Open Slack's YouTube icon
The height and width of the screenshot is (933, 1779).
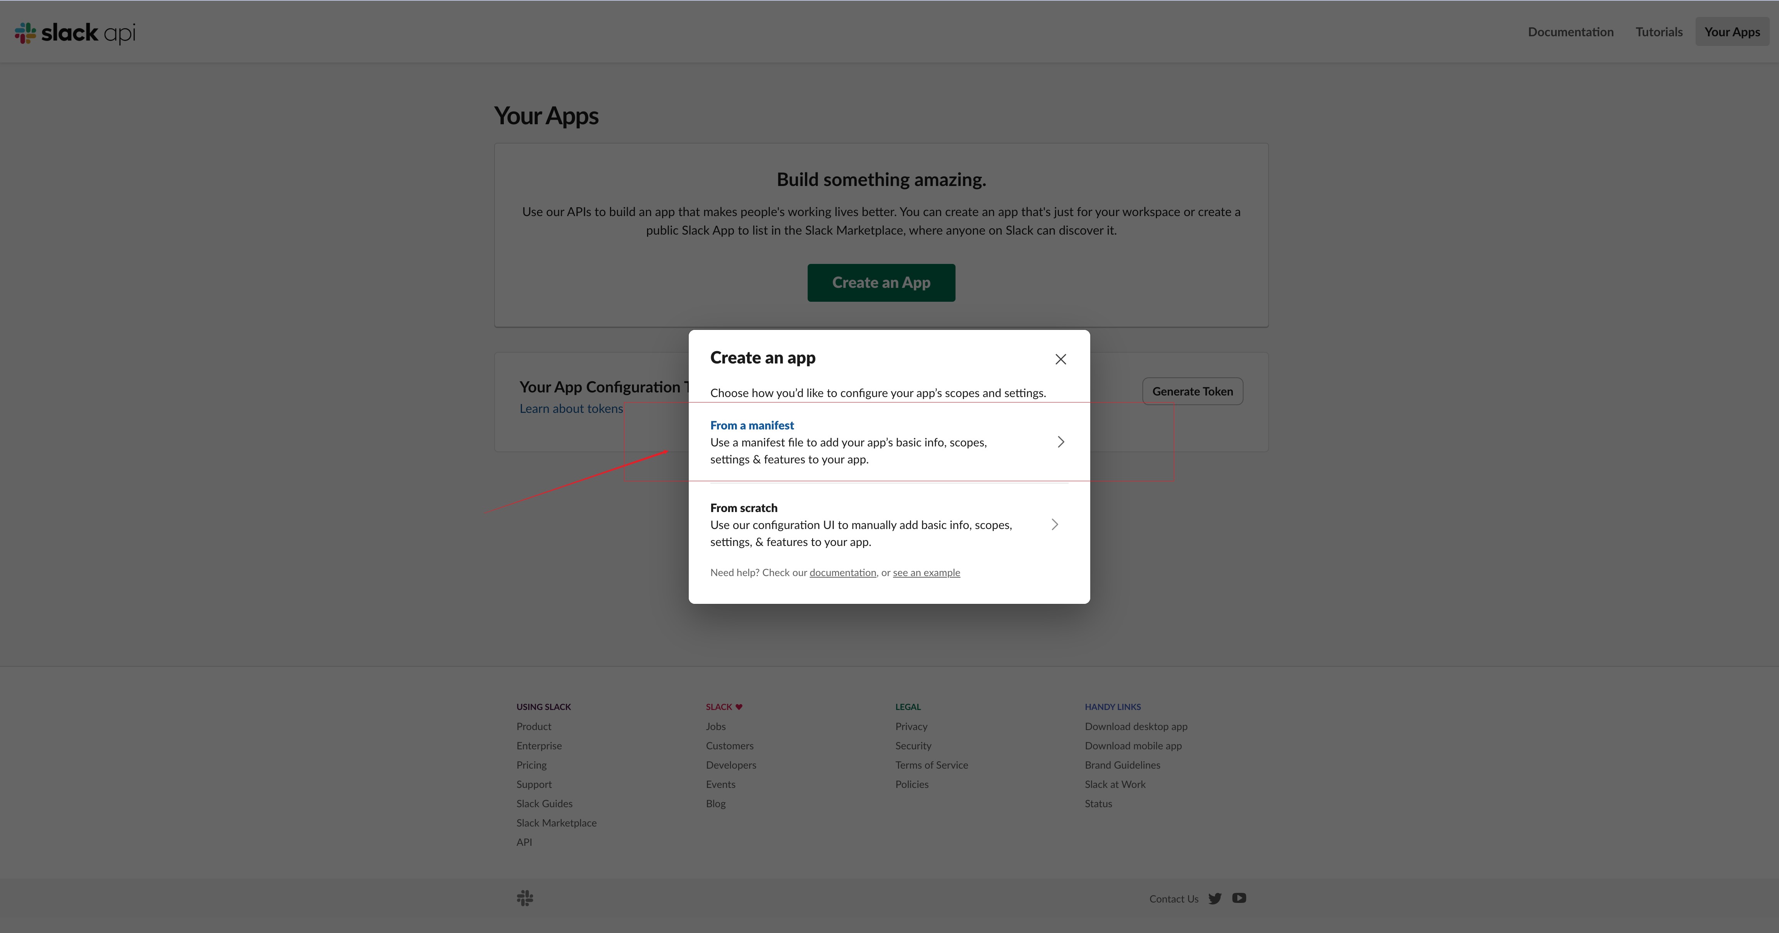pyautogui.click(x=1239, y=898)
